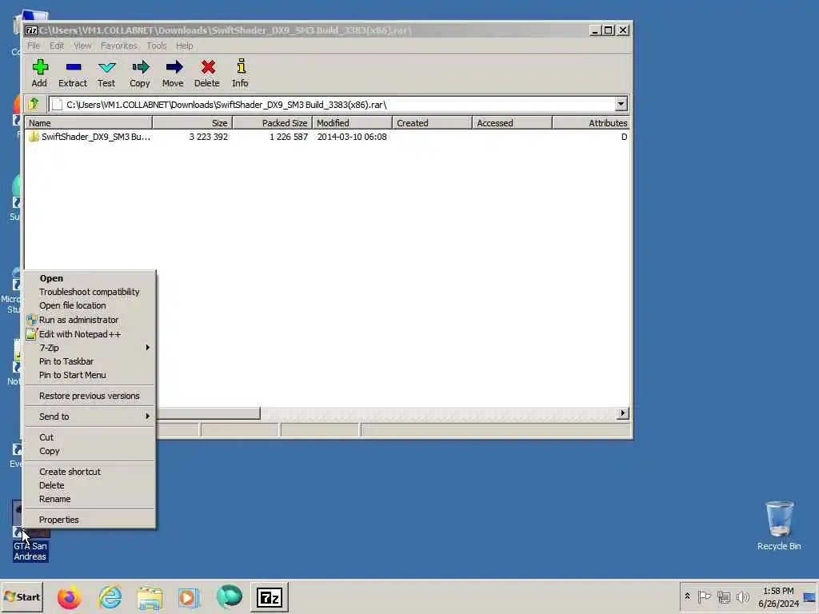Image resolution: width=819 pixels, height=614 pixels.
Task: Select Run as administrator
Action: (x=90, y=320)
